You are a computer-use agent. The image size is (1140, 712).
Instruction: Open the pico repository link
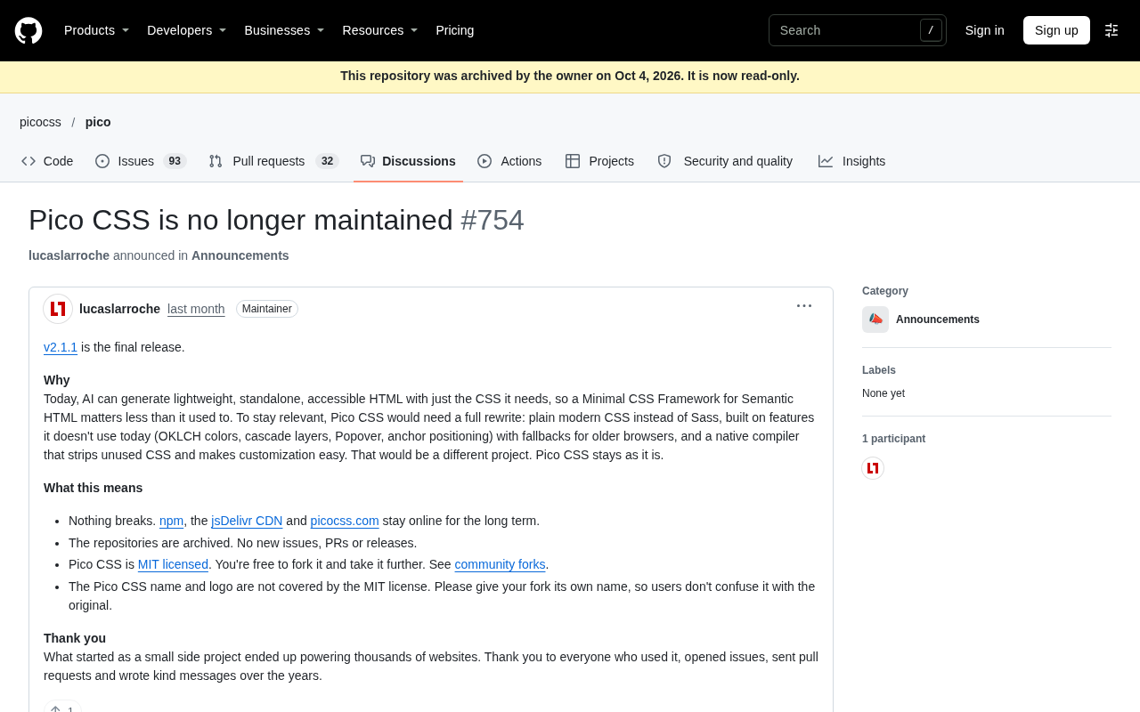coord(98,122)
